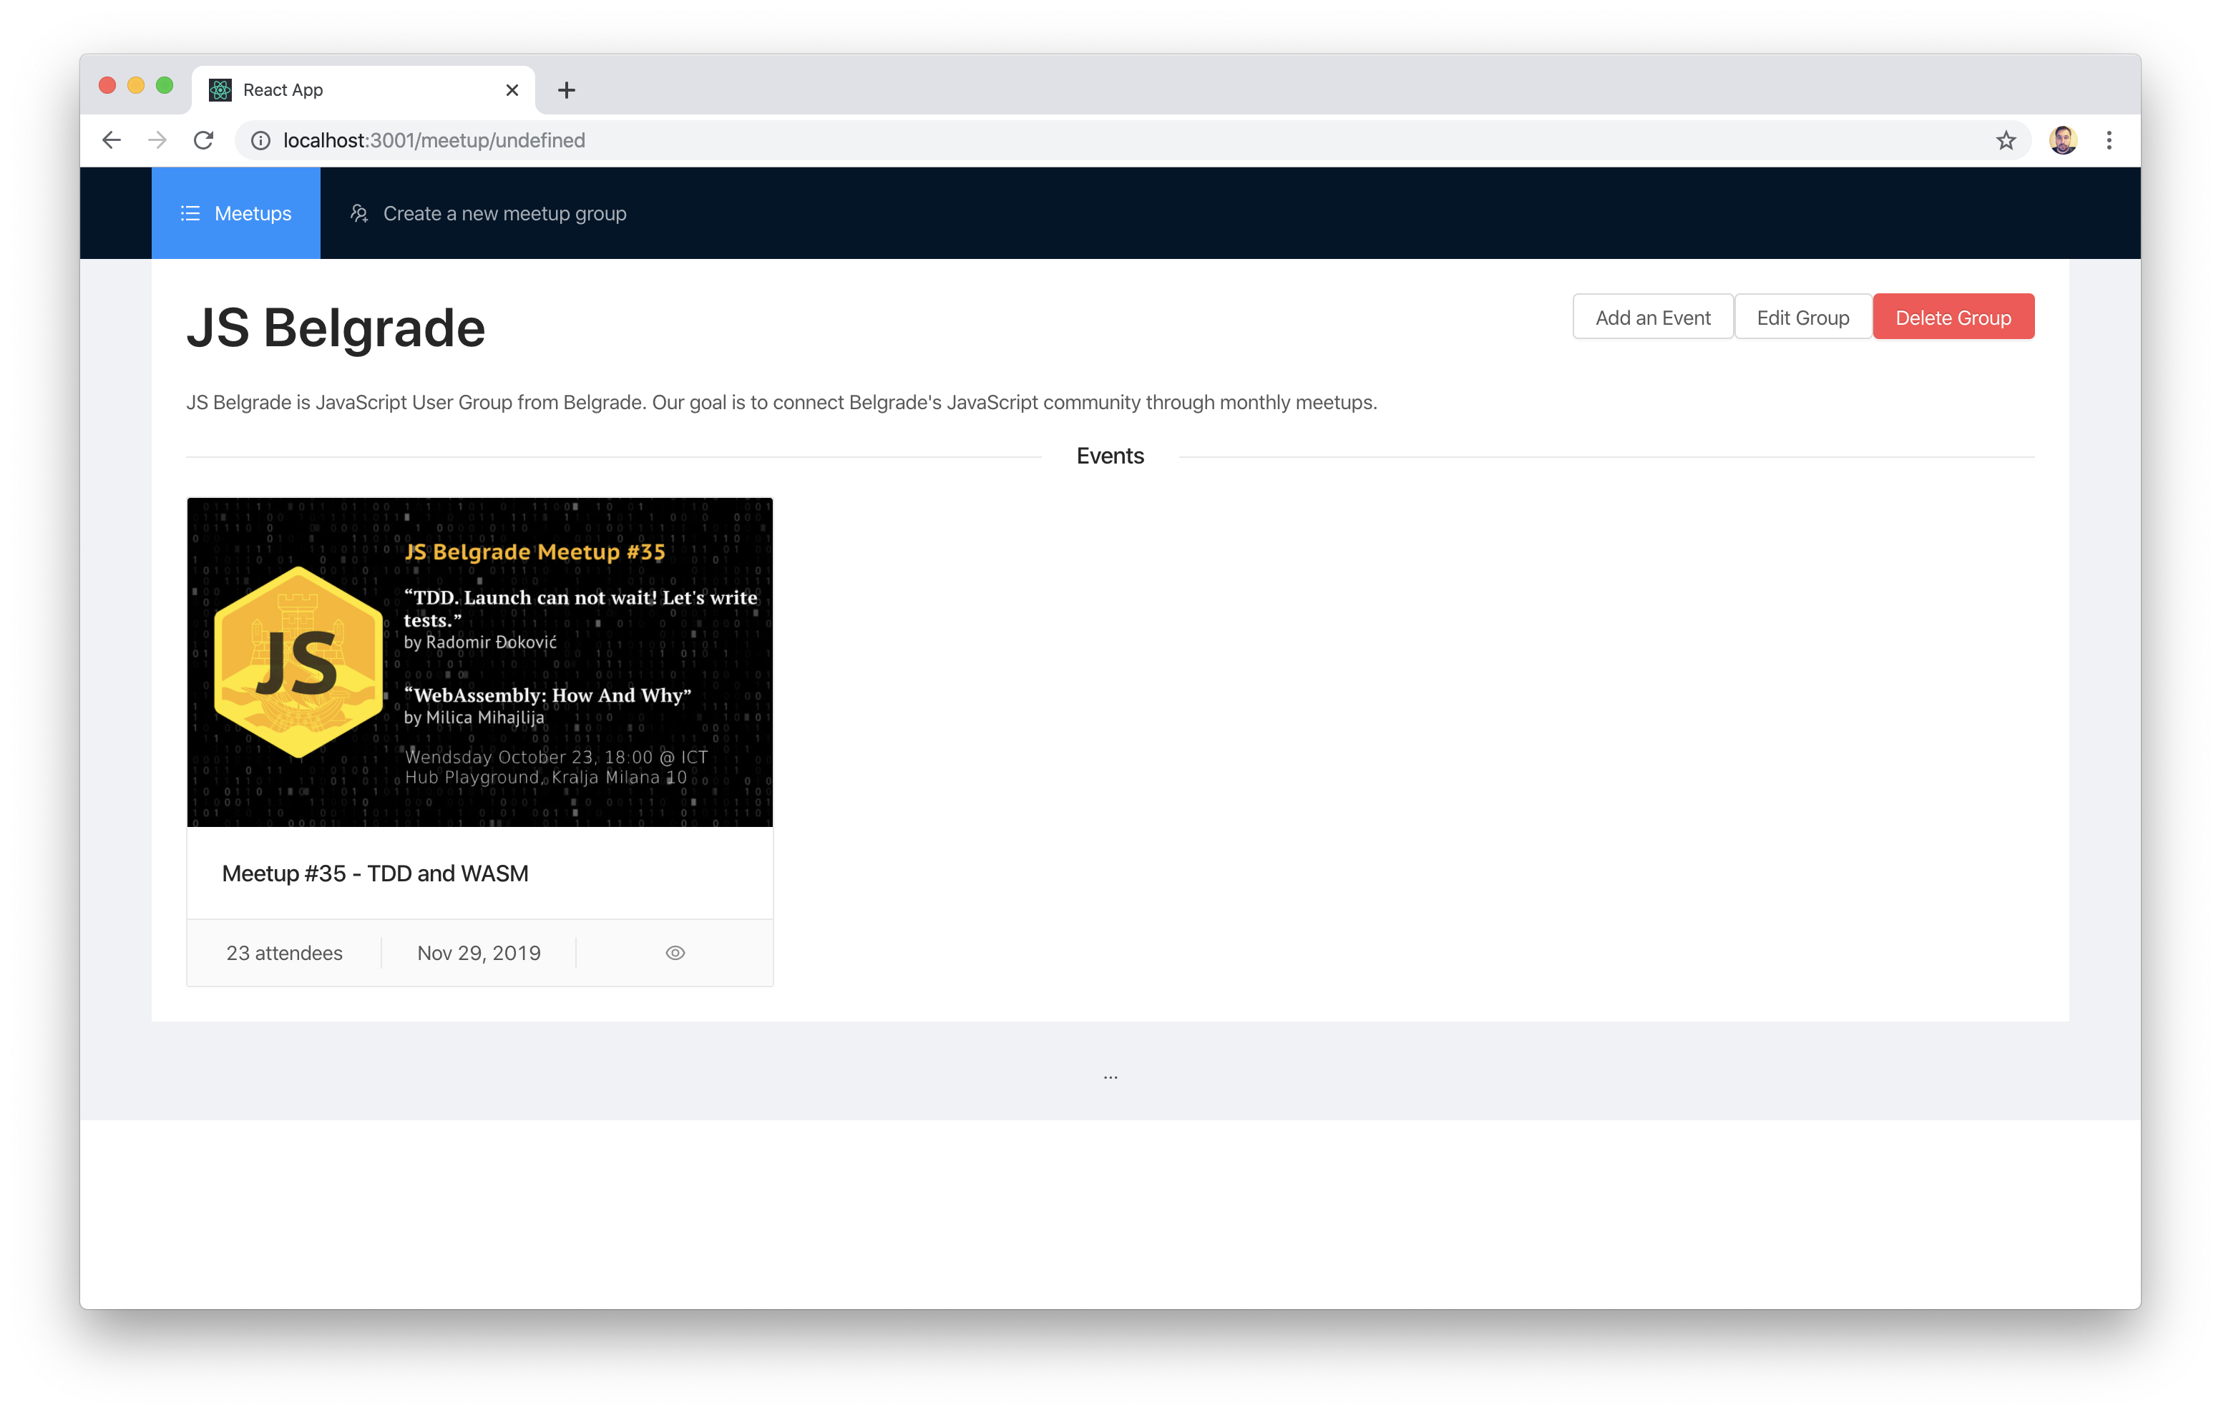Open Create a new meetup group
Image resolution: width=2221 pixels, height=1415 pixels.
pos(489,213)
